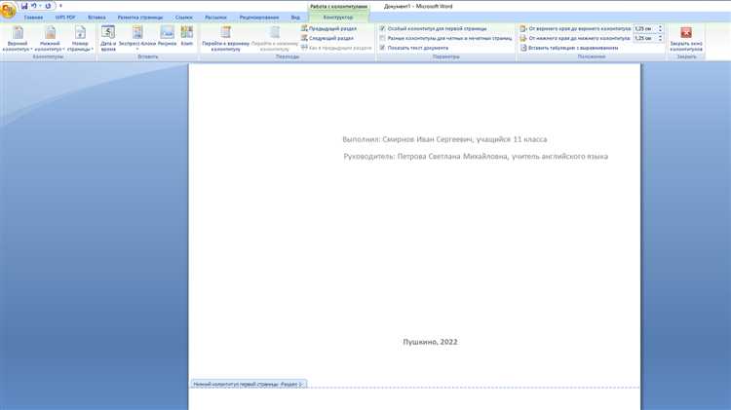The height and width of the screenshot is (410, 731).
Task: Toggle Show document text checkbox
Action: tap(382, 48)
